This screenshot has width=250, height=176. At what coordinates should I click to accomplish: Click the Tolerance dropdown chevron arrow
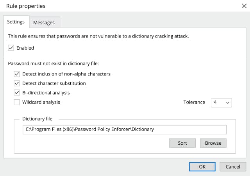228,103
